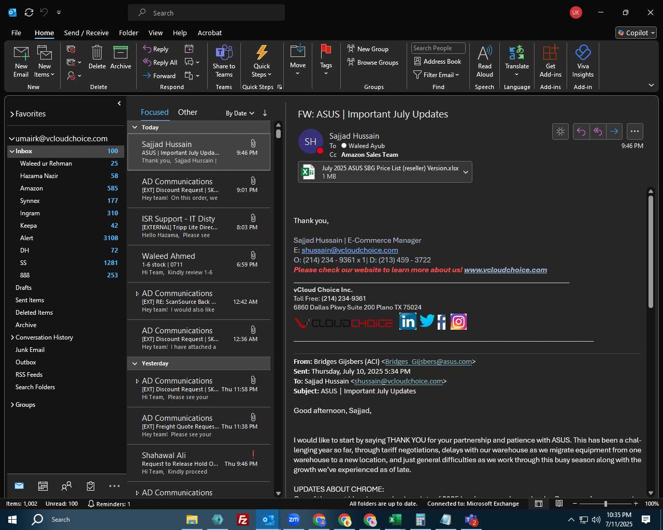Image resolution: width=663 pixels, height=530 pixels.
Task: Collapse umairk@vcloudchoice.com account
Action: pos(11,139)
